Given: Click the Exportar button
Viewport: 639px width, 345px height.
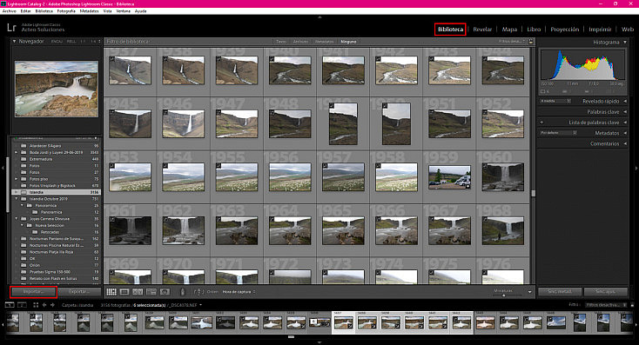Looking at the screenshot, I should 79,292.
